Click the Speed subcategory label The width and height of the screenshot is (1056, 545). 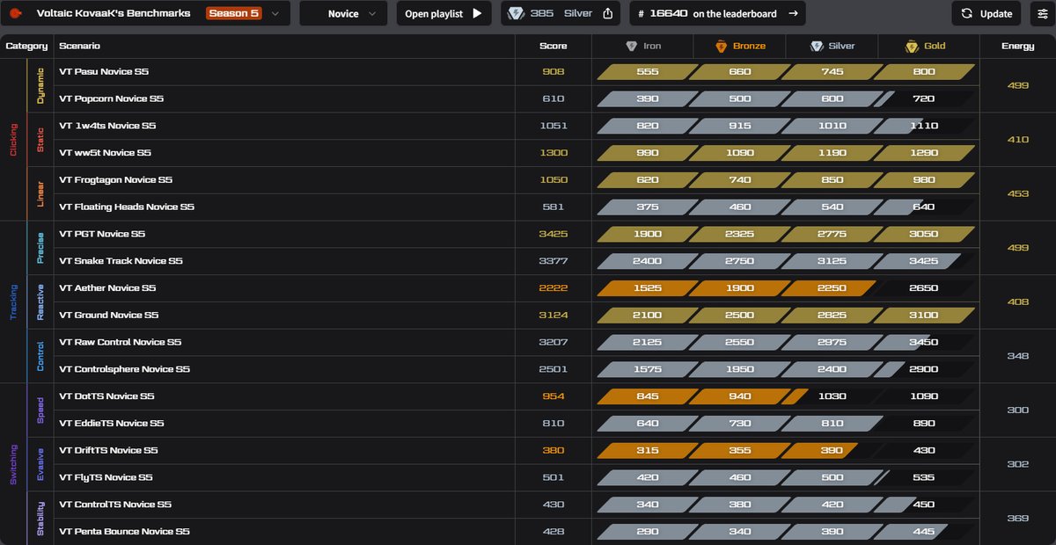(40, 410)
